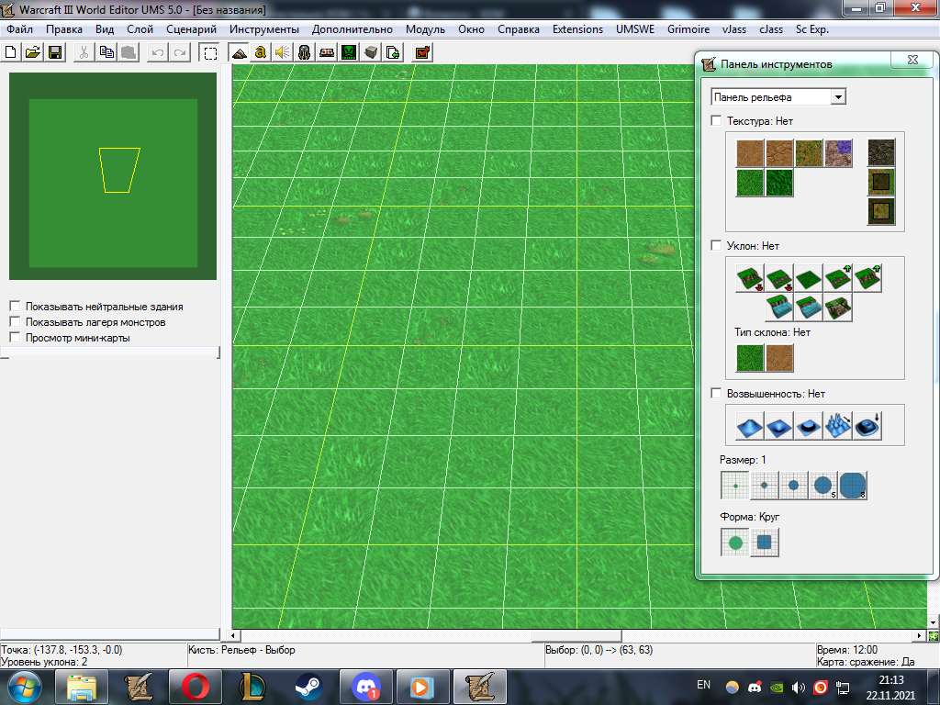The width and height of the screenshot is (940, 705).
Task: Select the lower cliff by two levels tool
Action: point(749,278)
